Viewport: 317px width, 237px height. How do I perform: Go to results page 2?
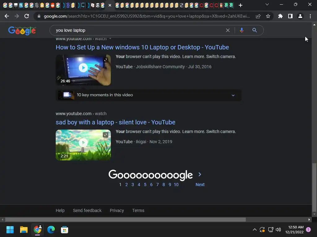(127, 185)
